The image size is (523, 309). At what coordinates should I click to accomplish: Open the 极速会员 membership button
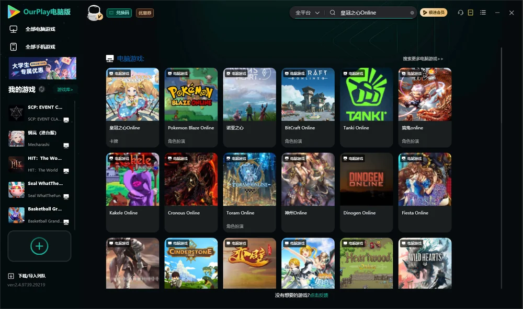[433, 13]
